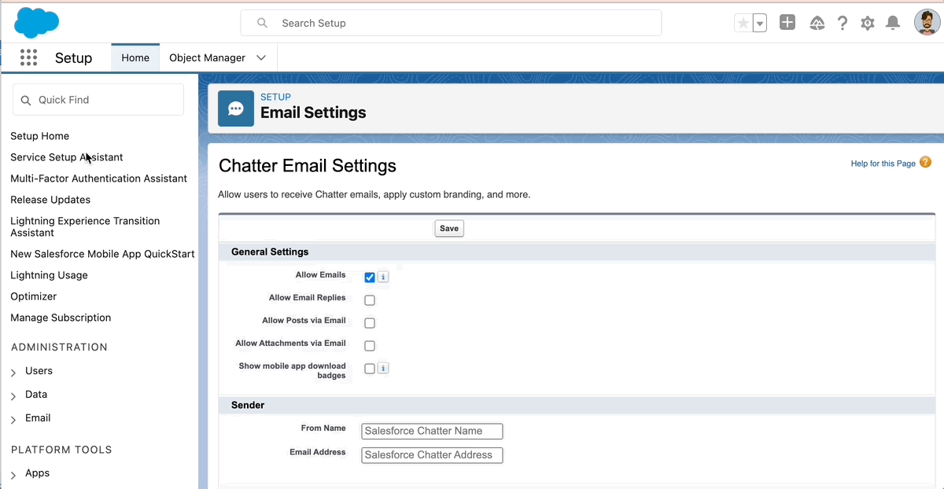Open Release Updates in sidebar
944x489 pixels.
pos(50,200)
